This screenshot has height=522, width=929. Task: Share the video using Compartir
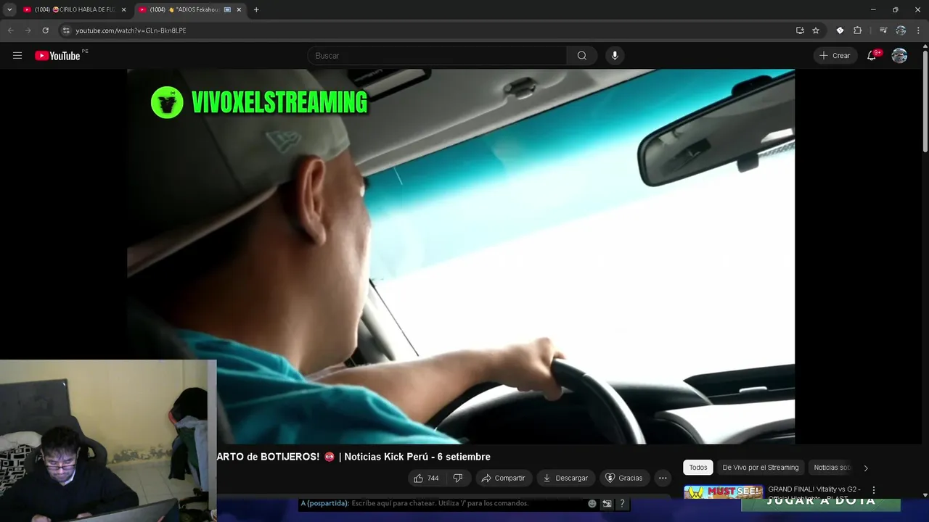pyautogui.click(x=503, y=478)
